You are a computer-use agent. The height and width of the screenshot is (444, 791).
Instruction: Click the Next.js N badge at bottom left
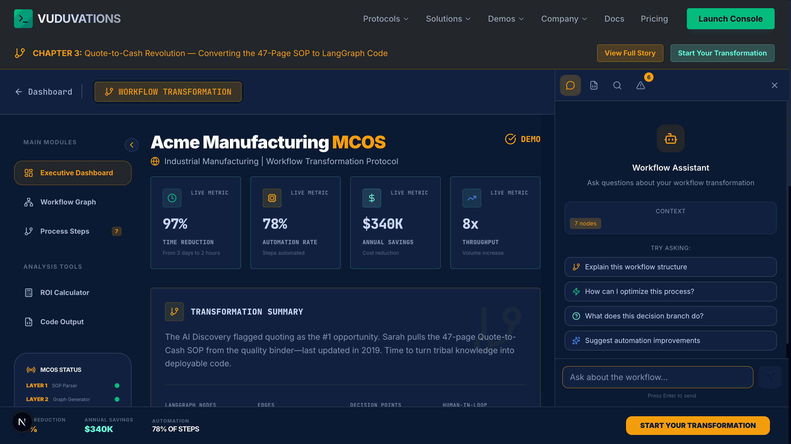click(22, 422)
